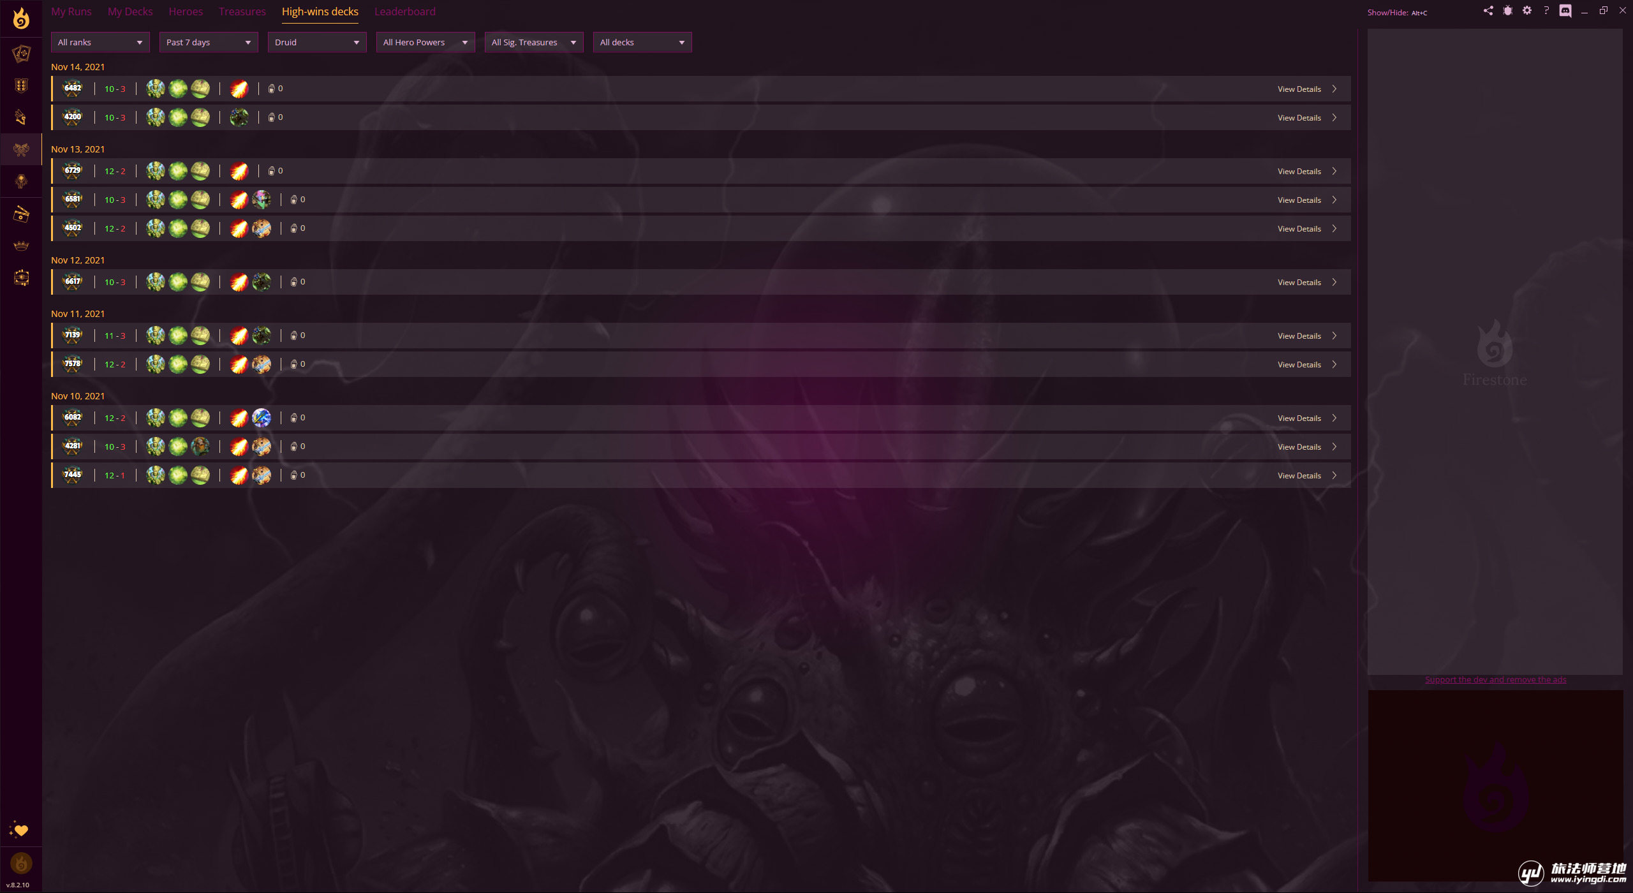This screenshot has width=1633, height=893.
Task: Click the help question mark icon
Action: click(1546, 11)
